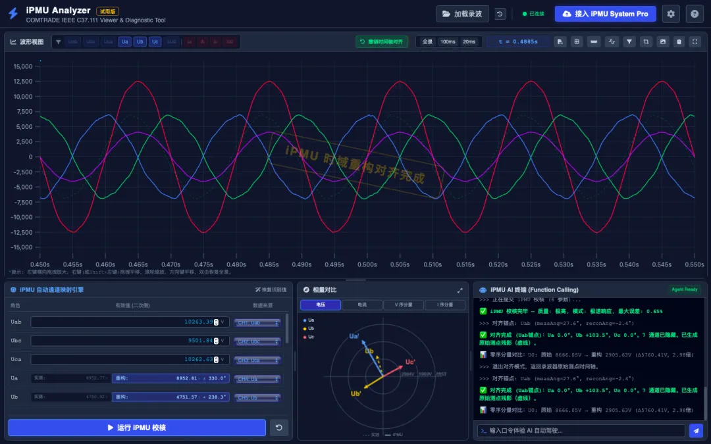Toggle the 3I0 current channel
This screenshot has height=444, width=711.
click(230, 41)
